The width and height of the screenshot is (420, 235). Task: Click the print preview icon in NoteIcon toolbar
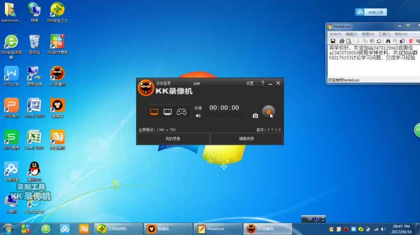coord(348,41)
